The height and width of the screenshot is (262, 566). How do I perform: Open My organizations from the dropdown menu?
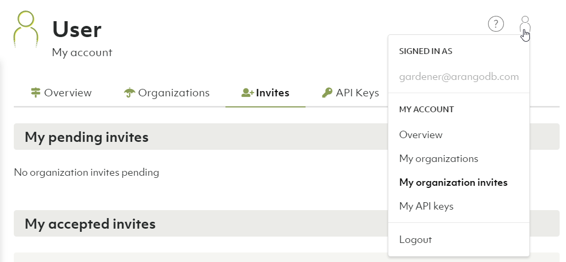(439, 159)
